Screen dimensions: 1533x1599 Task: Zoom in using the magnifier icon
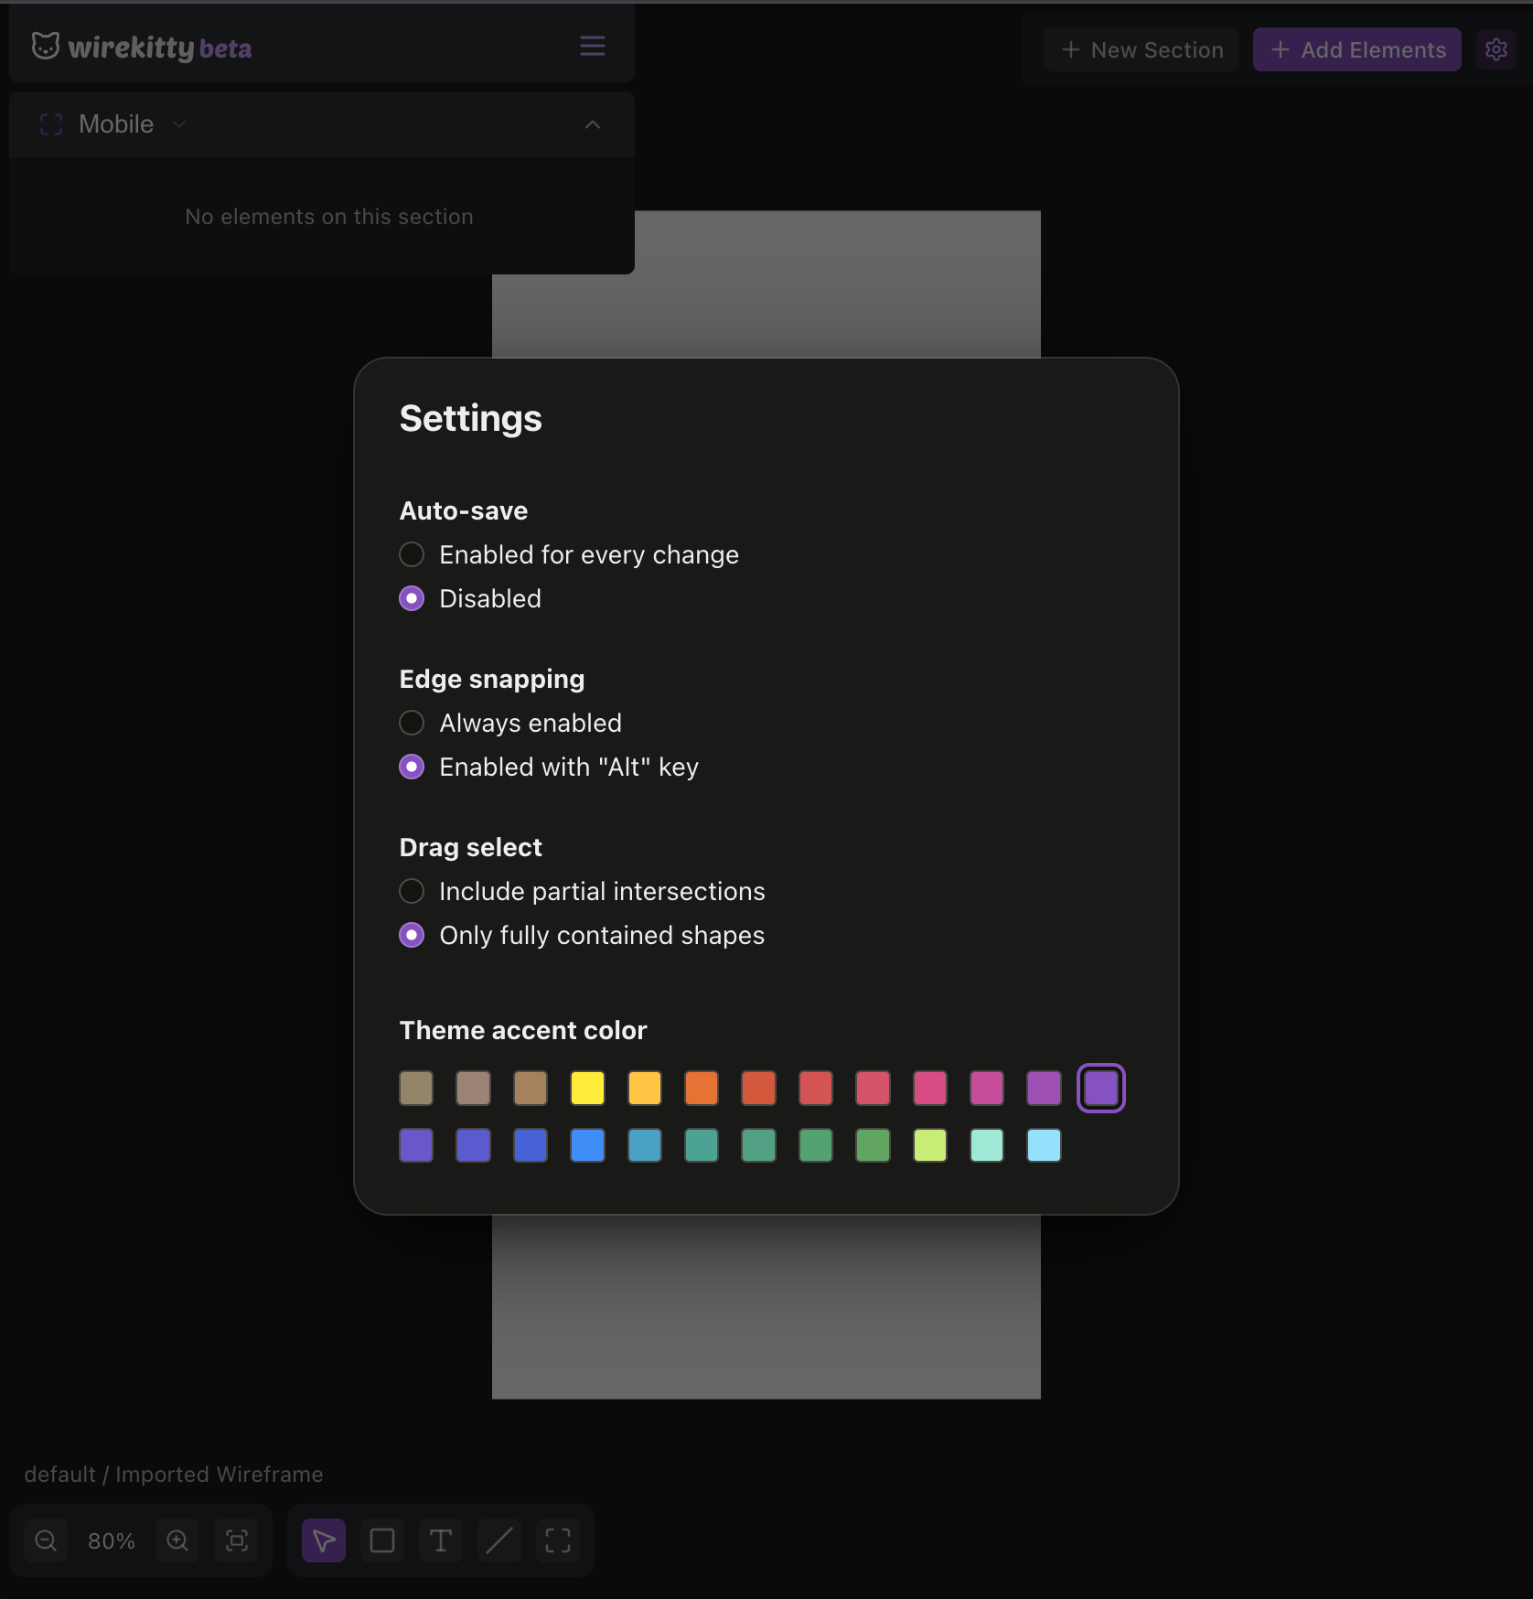[x=177, y=1540]
